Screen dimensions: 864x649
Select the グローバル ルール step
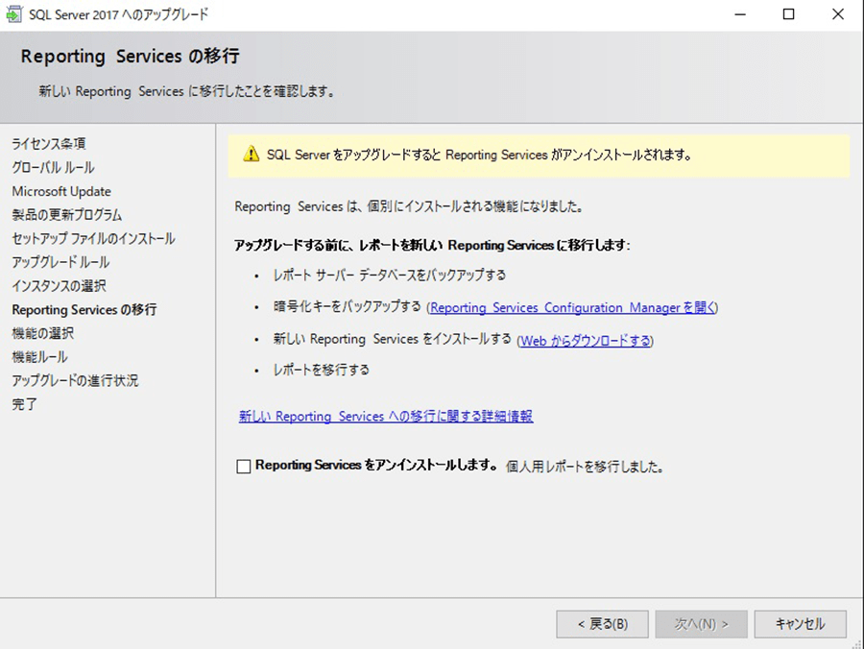(54, 167)
